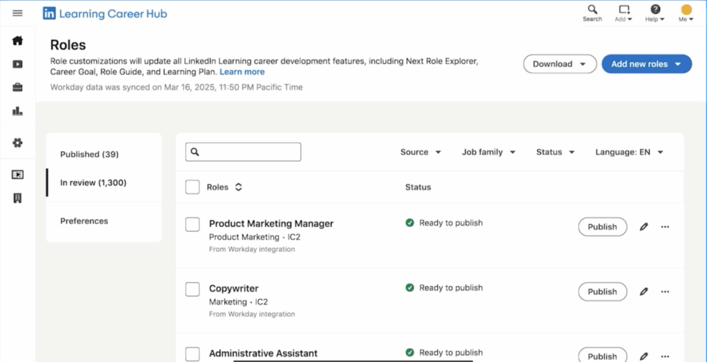Click pencil edit icon for Product Marketing Manager

[643, 227]
